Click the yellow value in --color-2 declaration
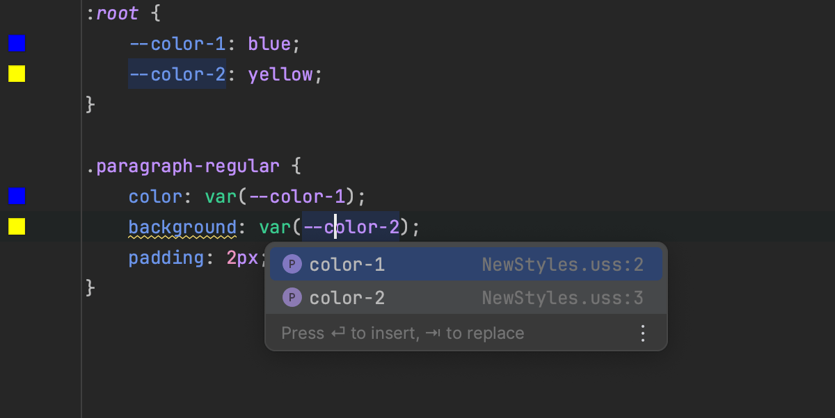 click(280, 74)
